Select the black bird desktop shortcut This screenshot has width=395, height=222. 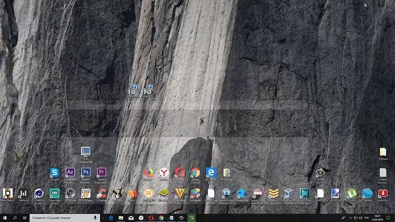coord(117,193)
